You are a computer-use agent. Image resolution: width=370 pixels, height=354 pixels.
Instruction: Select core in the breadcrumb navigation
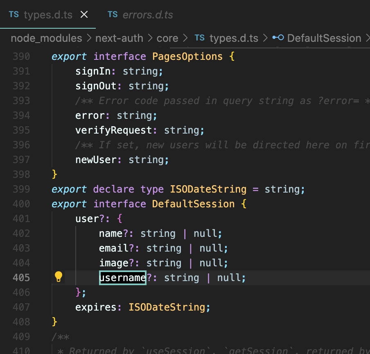point(167,38)
